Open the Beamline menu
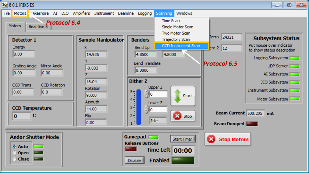 pos(126,13)
